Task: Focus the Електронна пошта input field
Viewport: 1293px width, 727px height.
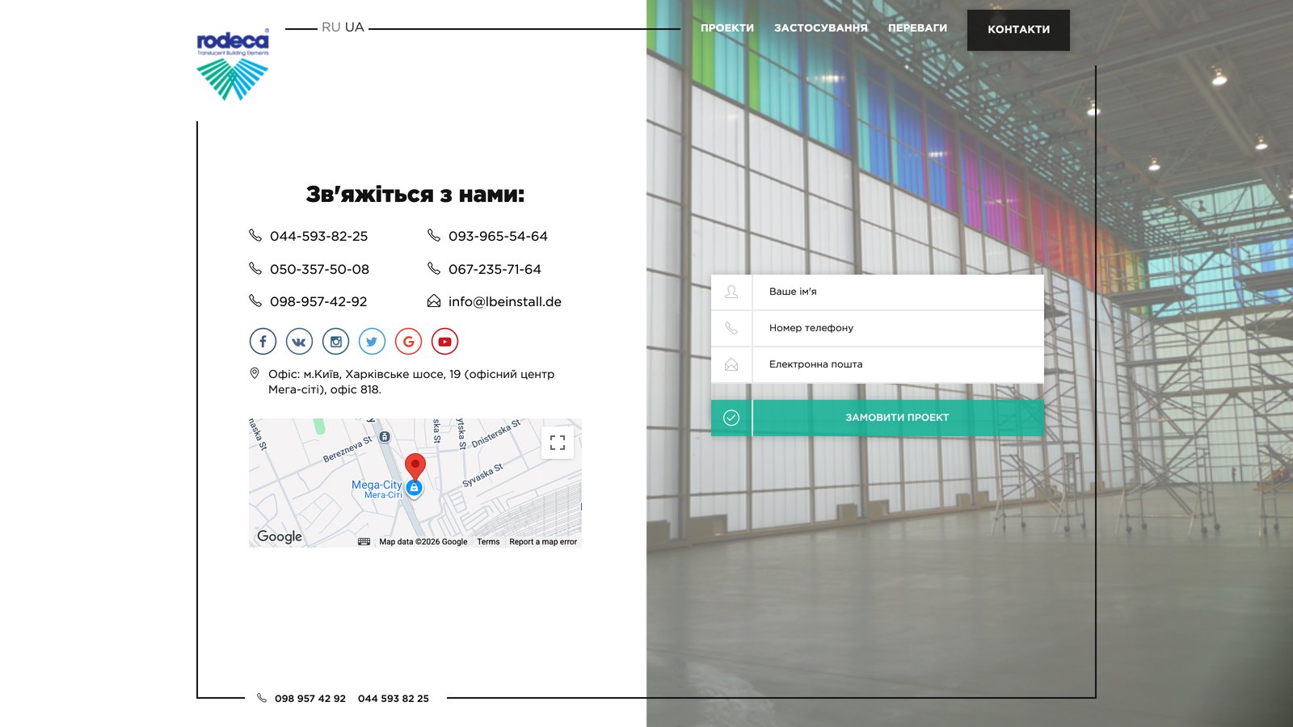Action: 897,364
